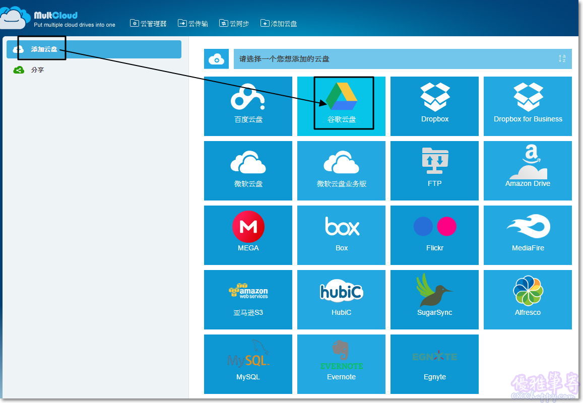Choose 微软云盘业务版 (OneDrive for Business) tile
The image size is (583, 403).
pyautogui.click(x=341, y=171)
